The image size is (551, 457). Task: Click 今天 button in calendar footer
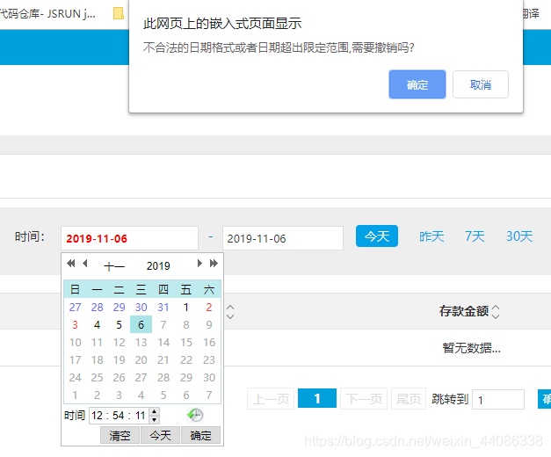pyautogui.click(x=160, y=435)
